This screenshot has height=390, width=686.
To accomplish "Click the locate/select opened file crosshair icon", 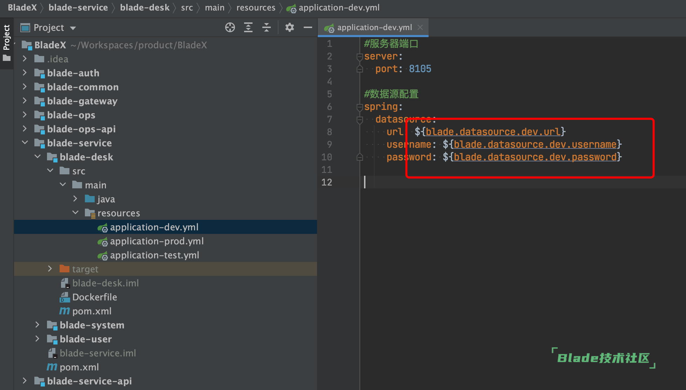I will (230, 27).
